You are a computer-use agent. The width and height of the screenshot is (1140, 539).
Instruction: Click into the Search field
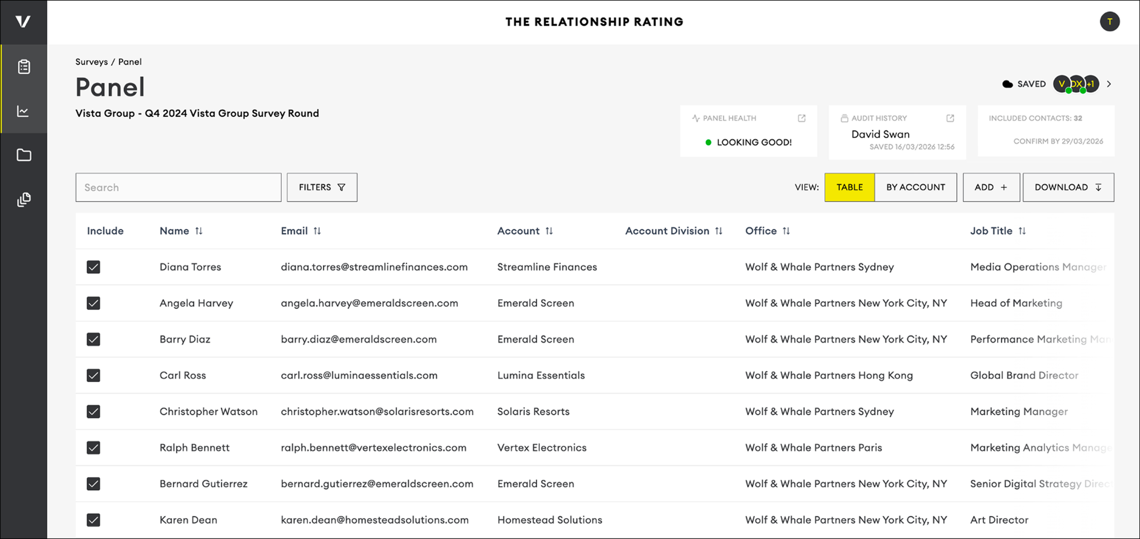pyautogui.click(x=178, y=187)
